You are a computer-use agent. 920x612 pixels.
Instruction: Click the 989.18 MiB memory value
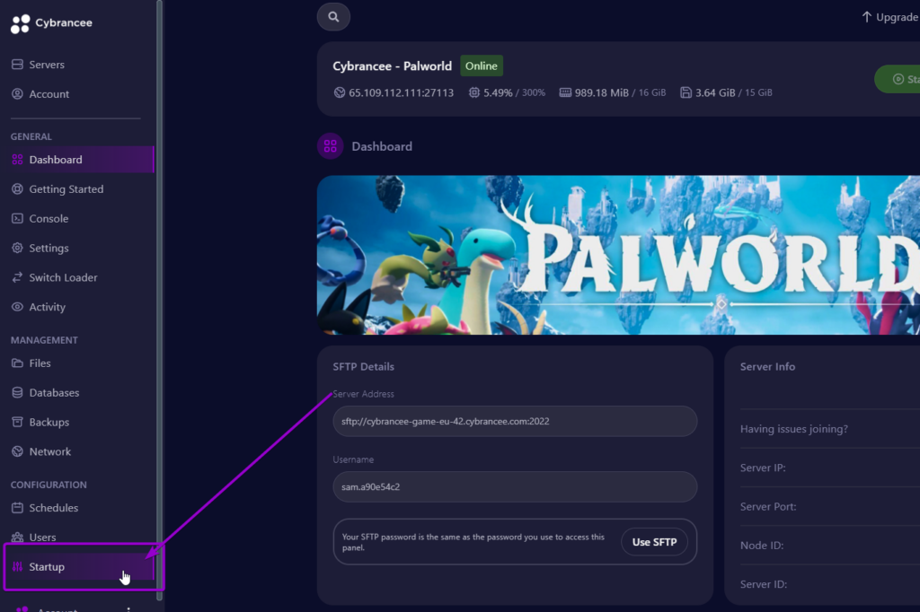[x=601, y=92]
